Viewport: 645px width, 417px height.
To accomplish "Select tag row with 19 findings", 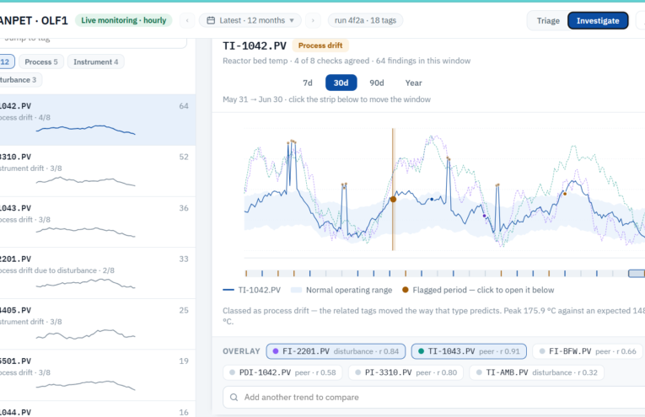I will tap(98, 375).
